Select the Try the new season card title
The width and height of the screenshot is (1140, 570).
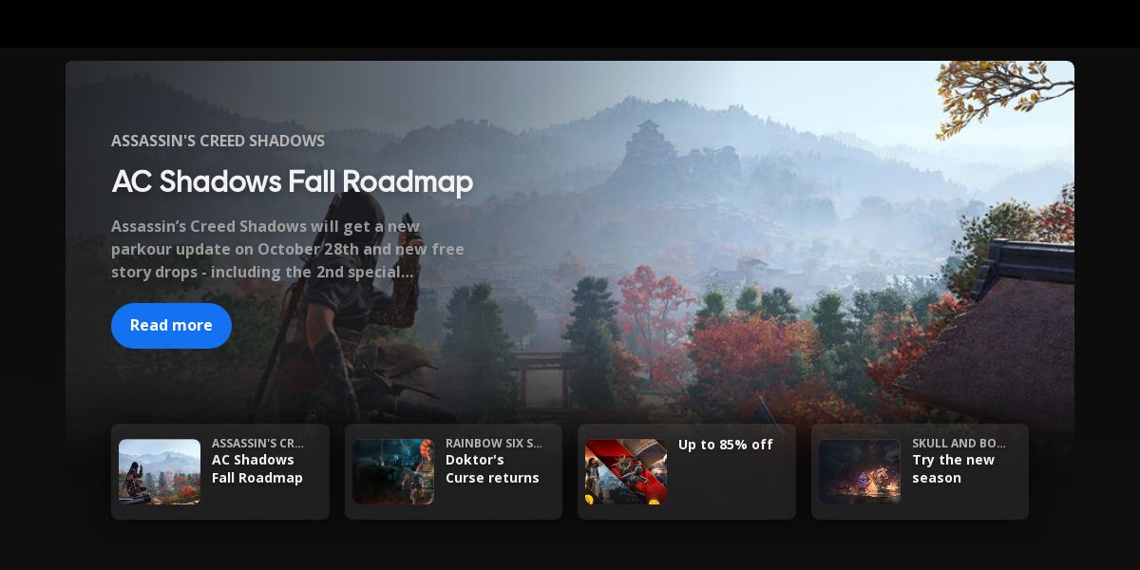[953, 469]
